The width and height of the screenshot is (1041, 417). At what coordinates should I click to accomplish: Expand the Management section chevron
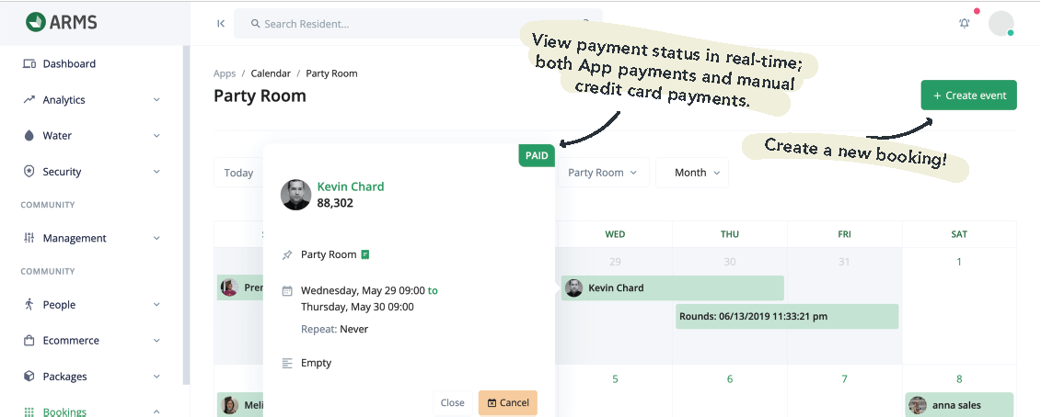(x=156, y=238)
